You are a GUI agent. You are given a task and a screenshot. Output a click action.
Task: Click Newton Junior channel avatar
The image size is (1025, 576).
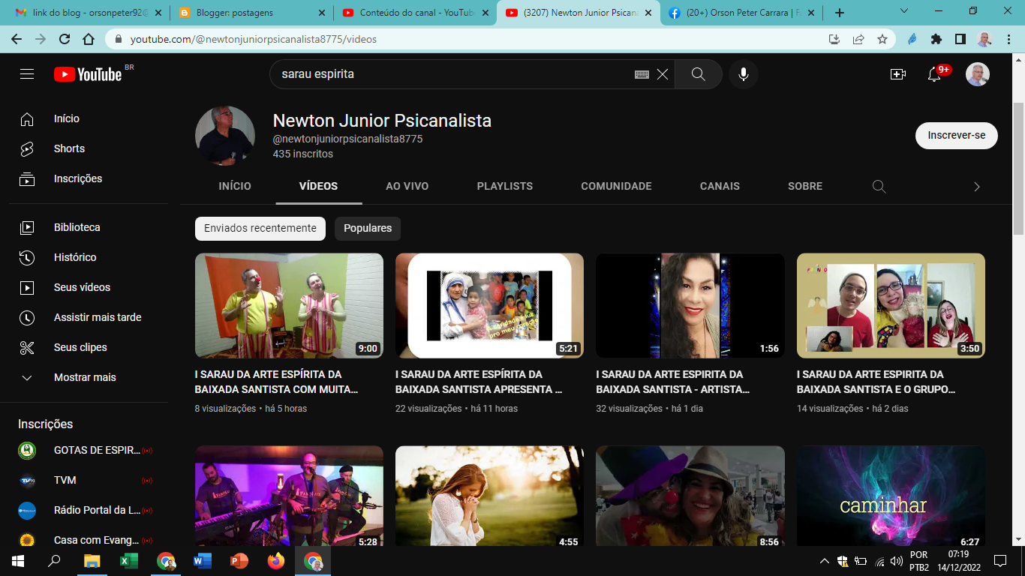click(225, 136)
